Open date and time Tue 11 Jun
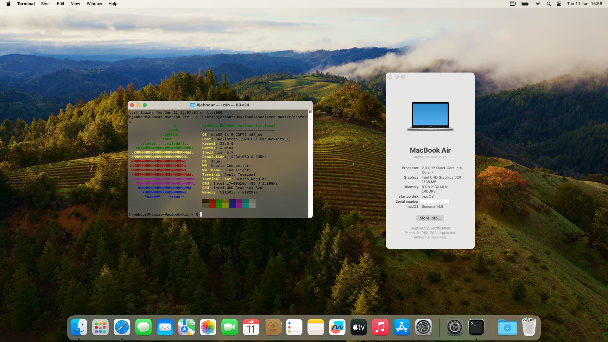The image size is (608, 342). point(585,4)
